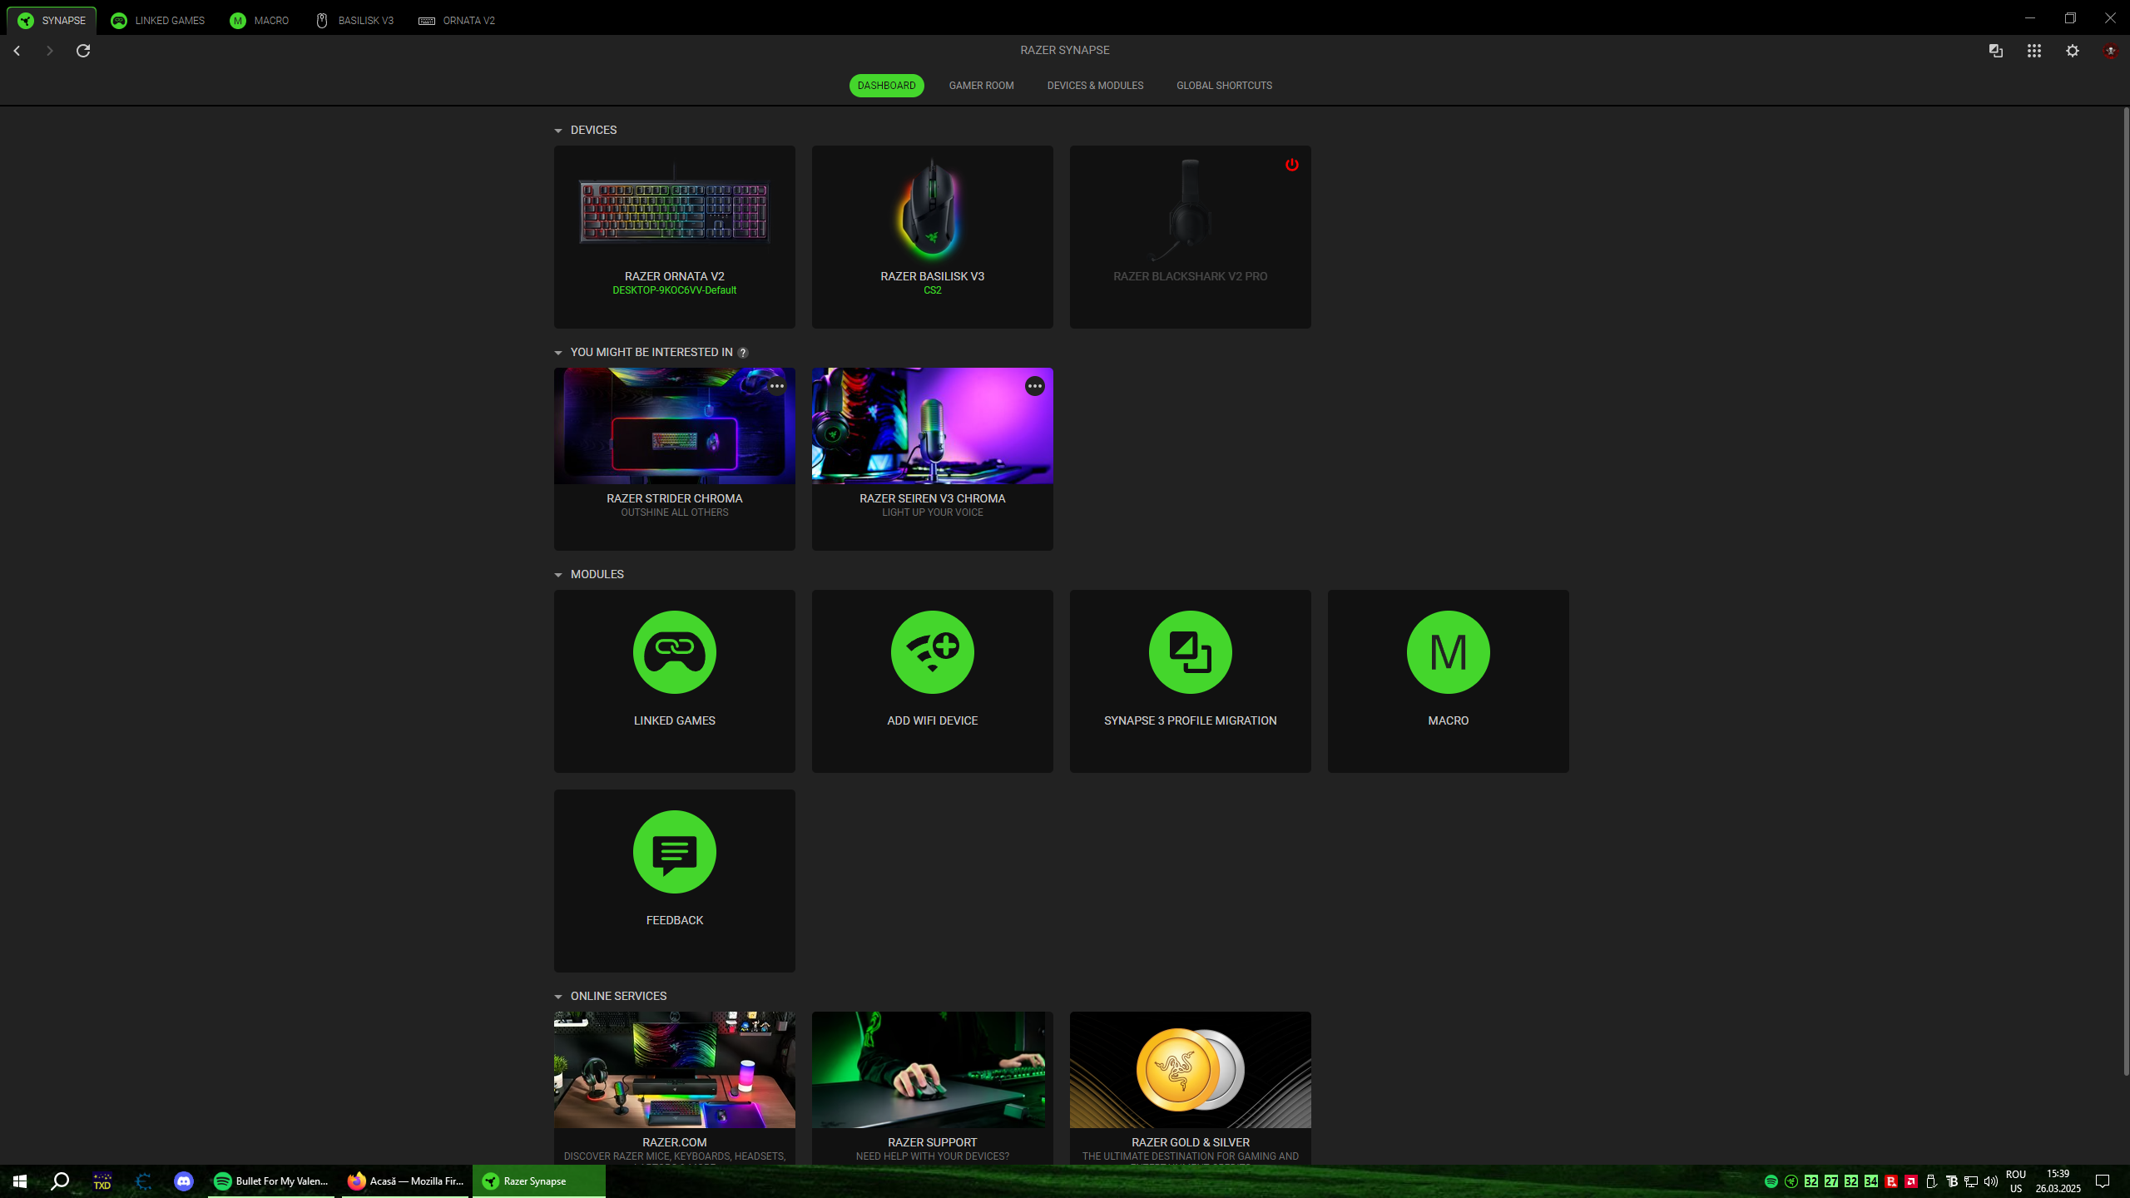This screenshot has width=2130, height=1198.
Task: Refresh the Synapse dashboard
Action: click(x=83, y=51)
